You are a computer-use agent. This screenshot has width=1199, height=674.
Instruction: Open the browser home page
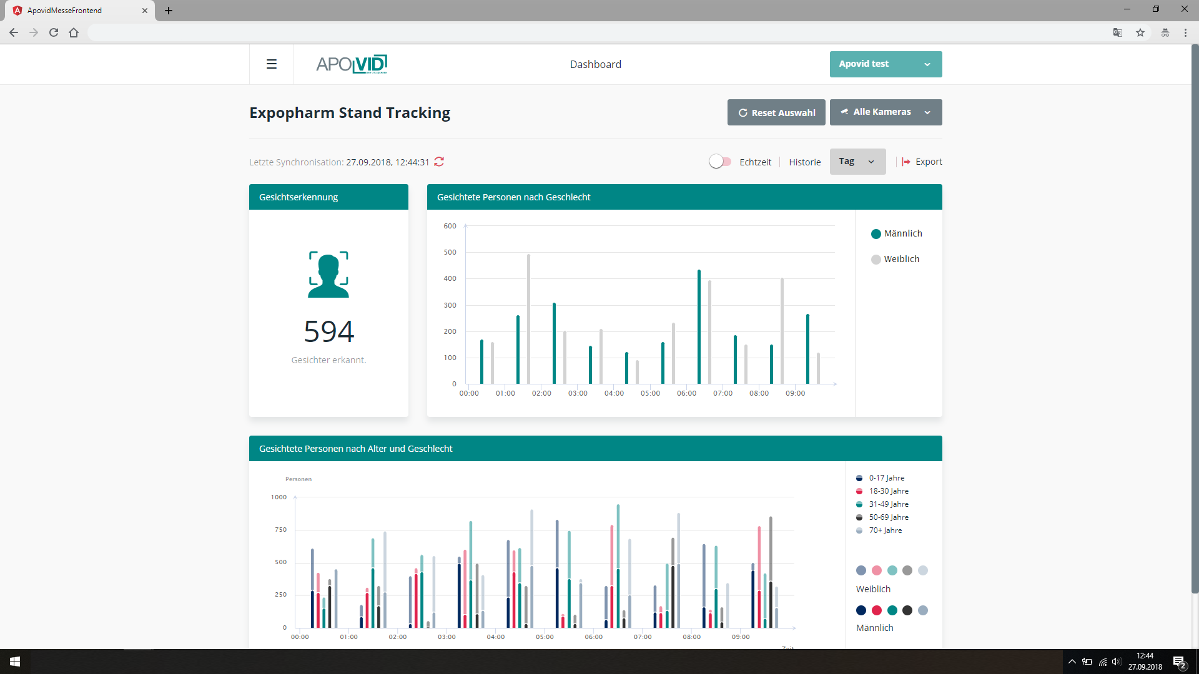74,32
